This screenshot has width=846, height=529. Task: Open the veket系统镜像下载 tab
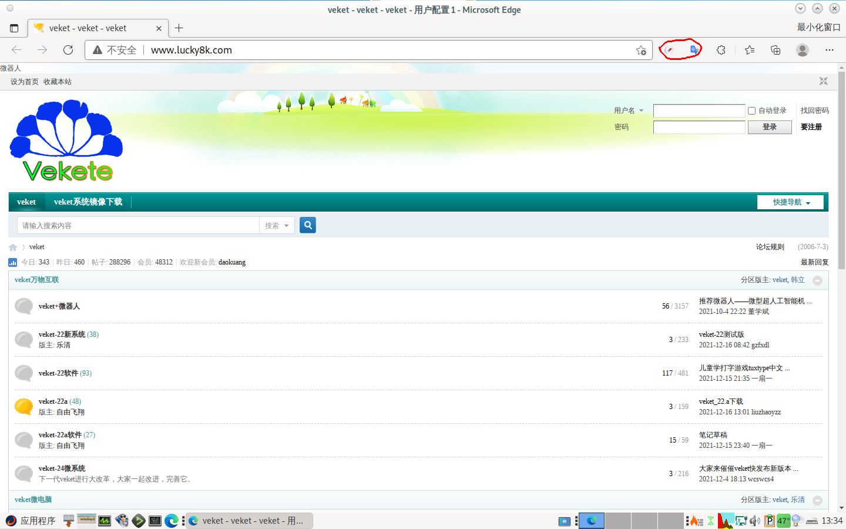(x=88, y=202)
